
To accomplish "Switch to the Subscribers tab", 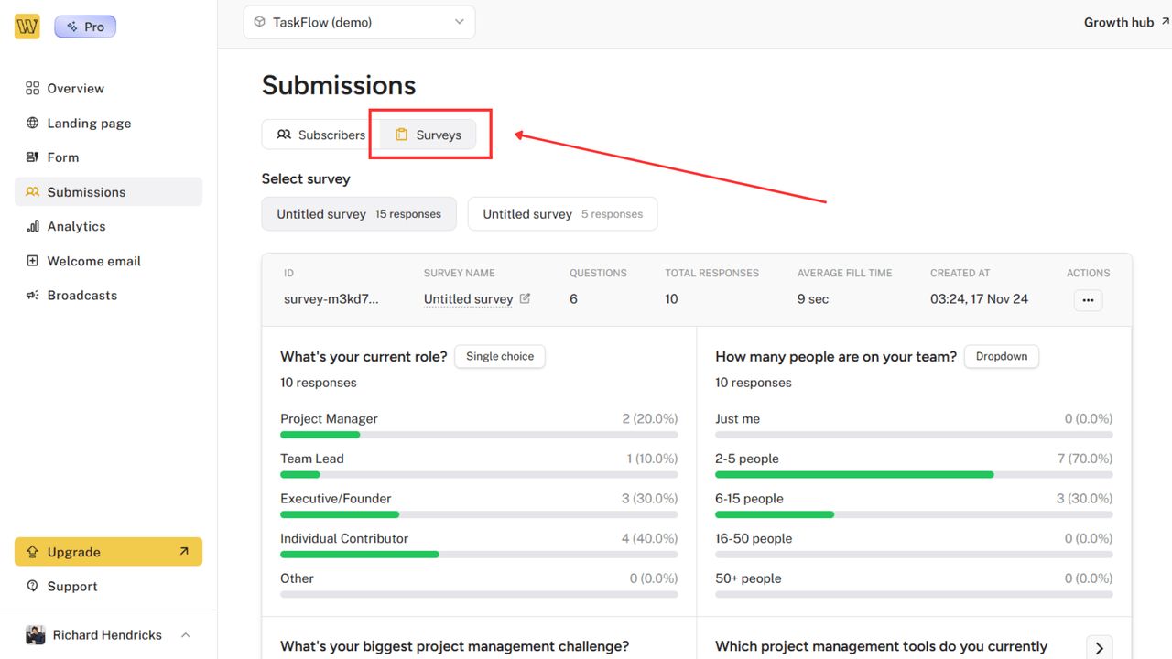I will coord(321,135).
